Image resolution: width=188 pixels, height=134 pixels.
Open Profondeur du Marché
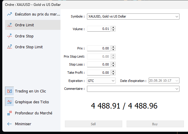(33, 113)
